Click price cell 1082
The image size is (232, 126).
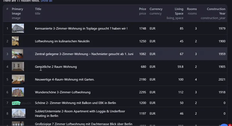pos(142,54)
